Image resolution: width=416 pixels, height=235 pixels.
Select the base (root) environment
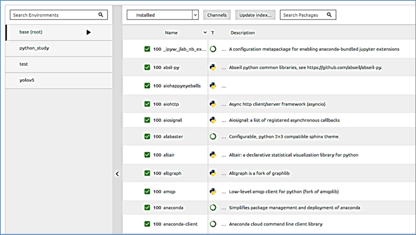click(x=59, y=32)
